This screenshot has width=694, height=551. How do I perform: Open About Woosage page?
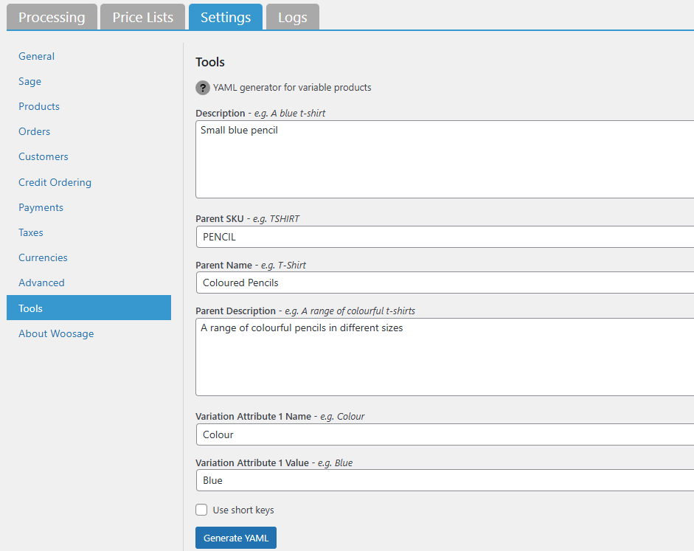coord(56,333)
